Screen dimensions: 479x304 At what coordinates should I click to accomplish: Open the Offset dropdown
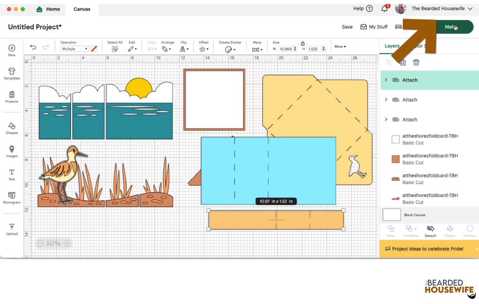click(204, 49)
